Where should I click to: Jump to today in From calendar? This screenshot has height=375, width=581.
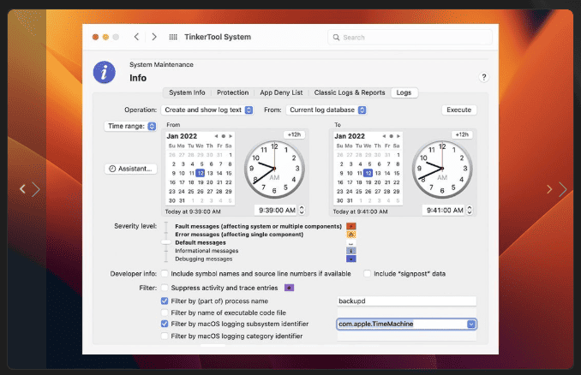point(224,136)
